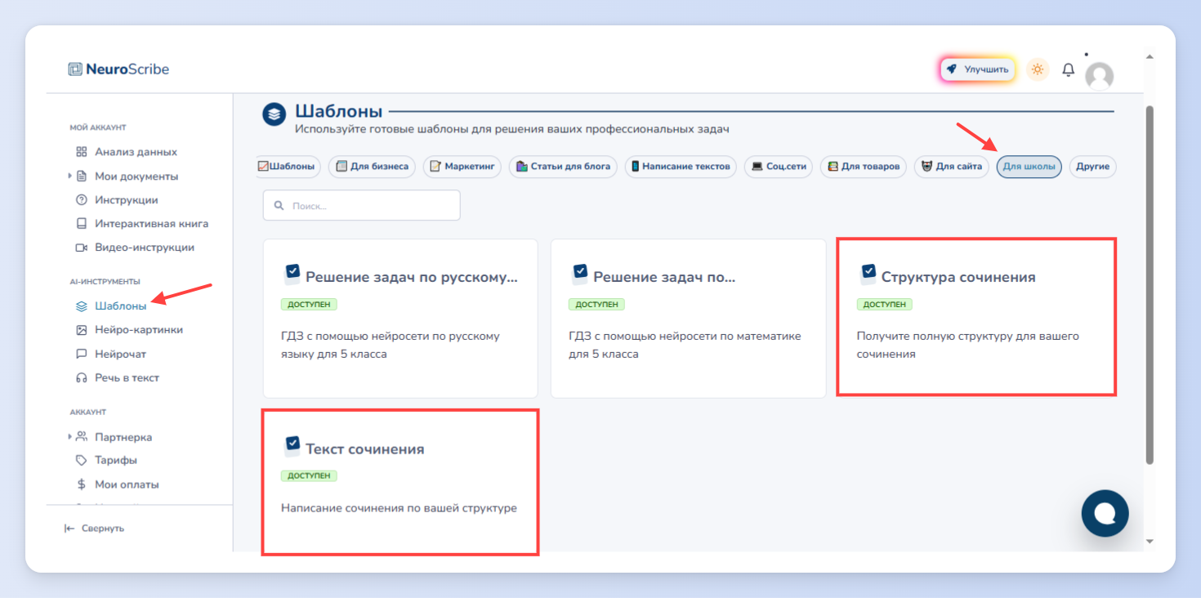The image size is (1201, 598).
Task: Click the Инструкции question mark icon
Action: pyautogui.click(x=81, y=199)
